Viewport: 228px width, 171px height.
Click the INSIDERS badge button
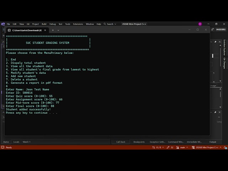[x=221, y=29]
